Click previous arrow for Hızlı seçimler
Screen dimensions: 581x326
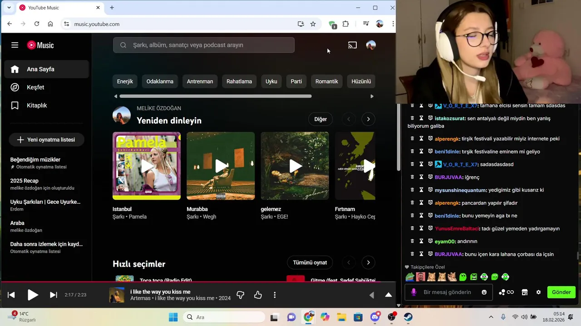[349, 263]
